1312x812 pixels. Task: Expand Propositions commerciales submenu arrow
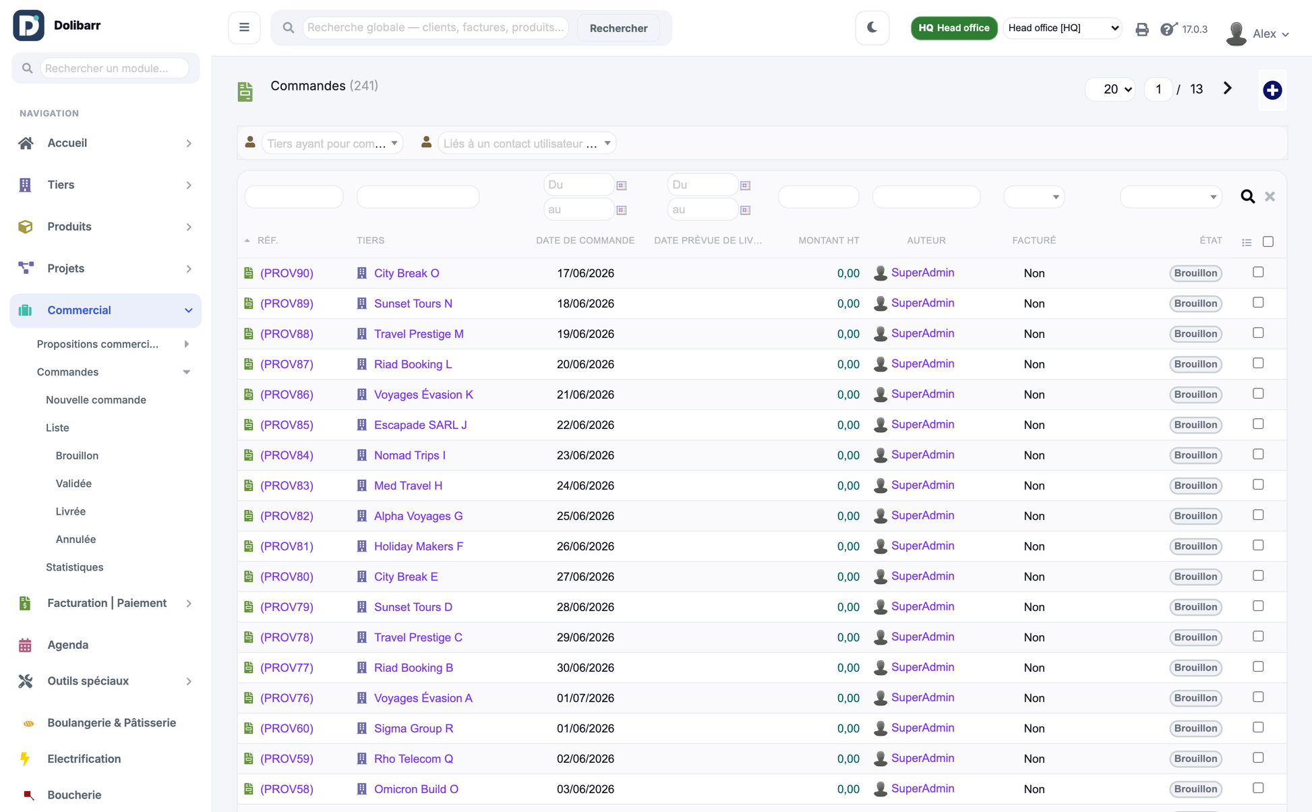tap(187, 344)
